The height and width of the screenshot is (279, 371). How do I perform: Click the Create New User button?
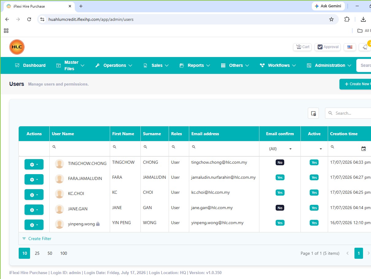pyautogui.click(x=355, y=84)
